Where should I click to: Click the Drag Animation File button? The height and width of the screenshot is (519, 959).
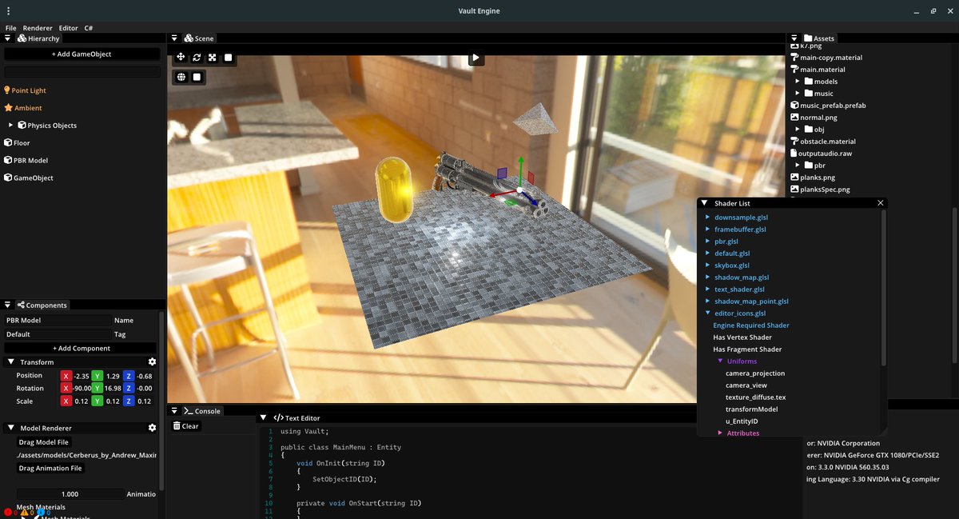pyautogui.click(x=50, y=469)
